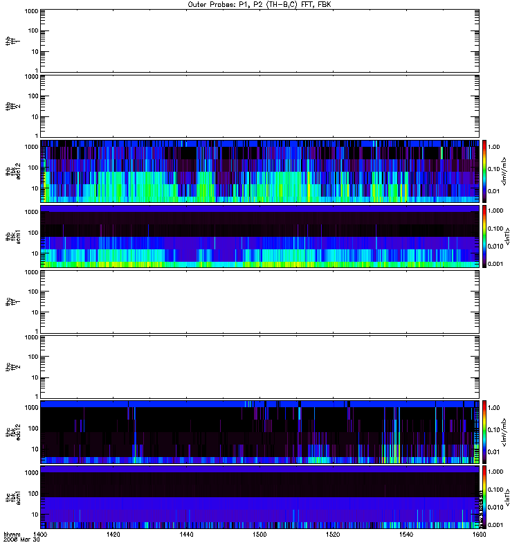
Task: Click the '1420' time axis tick label
Action: [113, 535]
